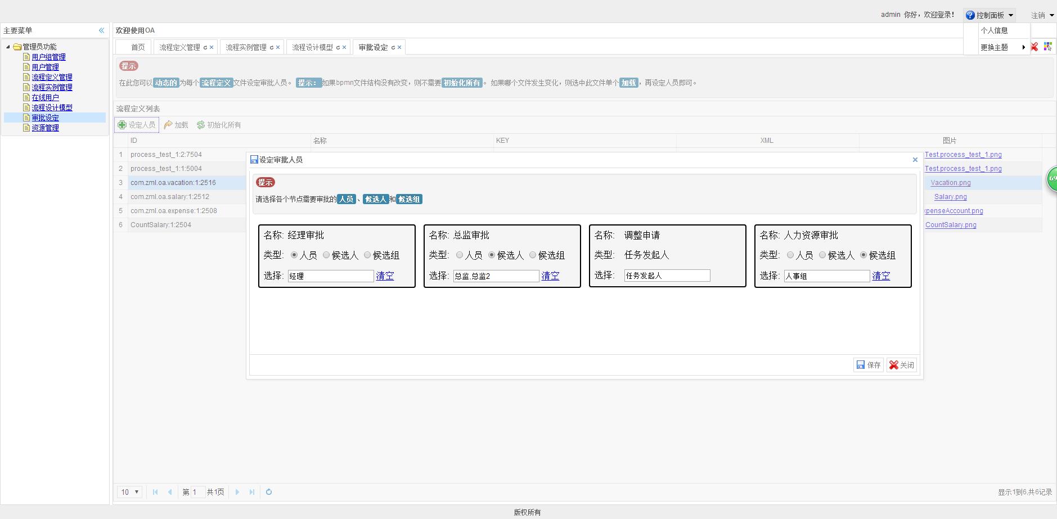Collapse the 管理员功能 tree node arrow
Viewport: 1057px width, 519px height.
(8, 47)
